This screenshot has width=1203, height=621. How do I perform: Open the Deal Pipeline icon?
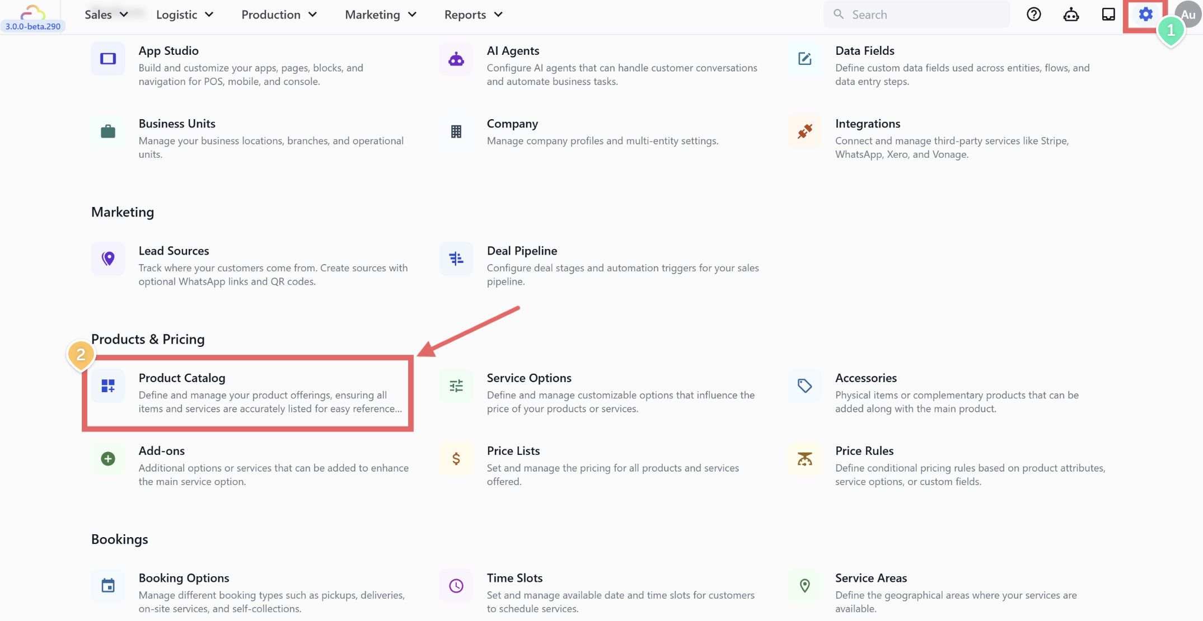pos(456,258)
